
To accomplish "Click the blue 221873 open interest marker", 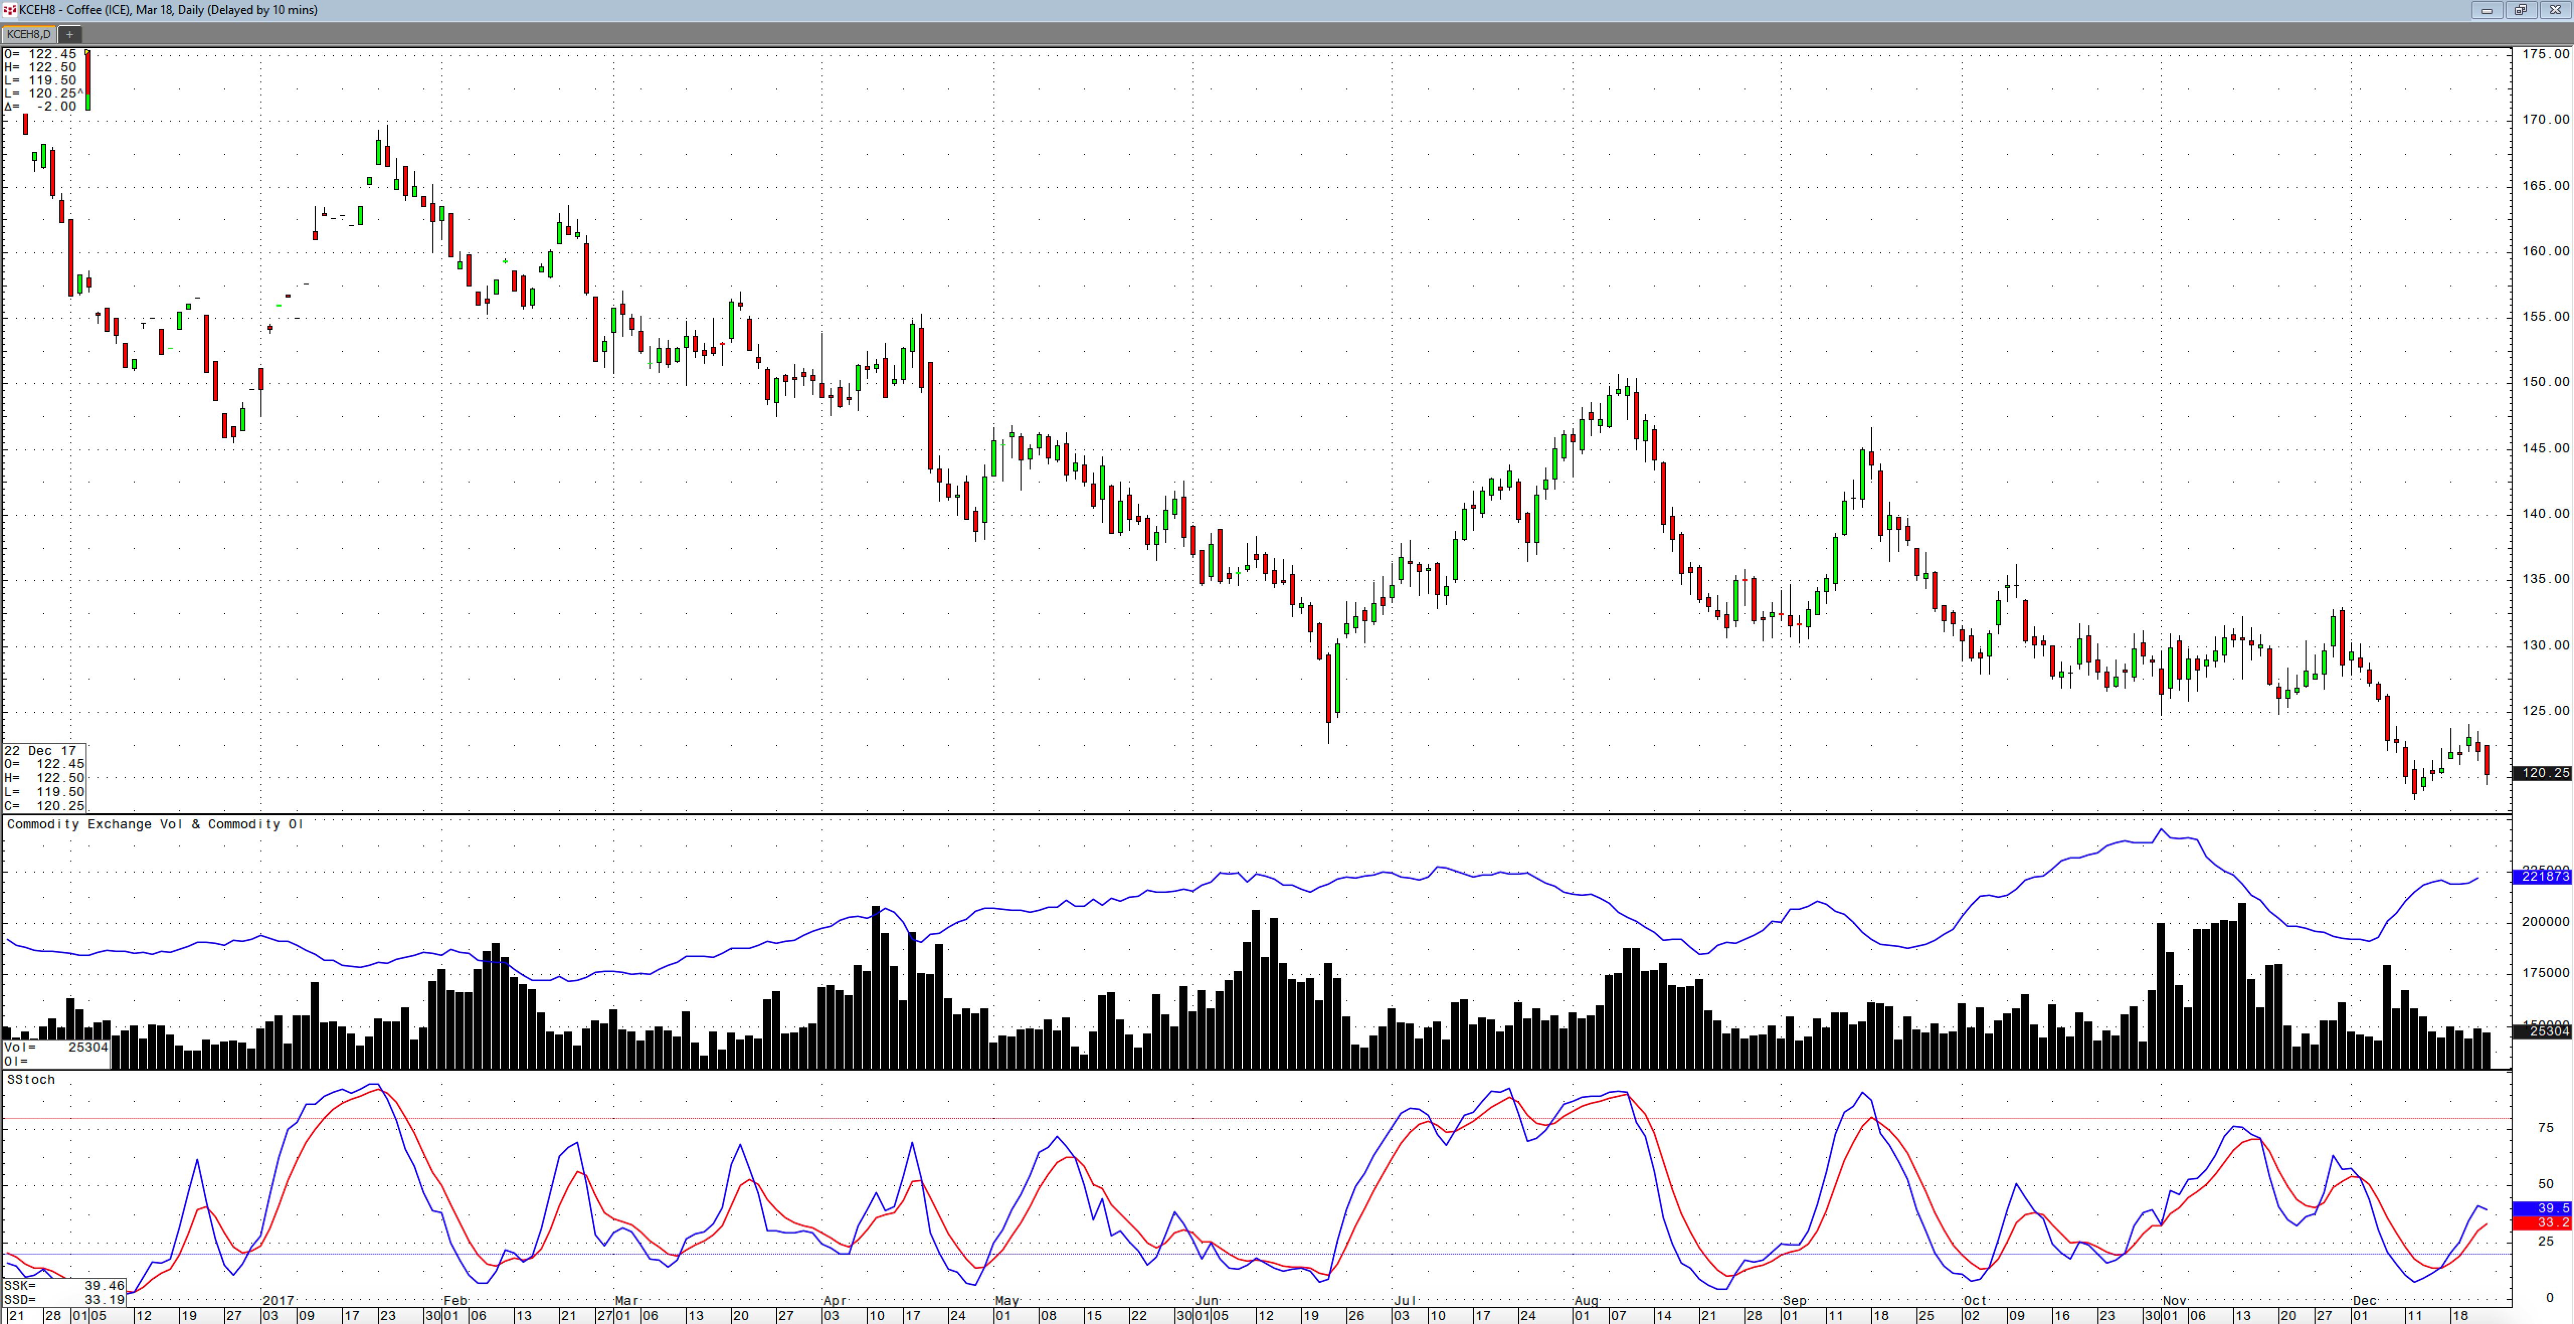I will tap(2543, 876).
